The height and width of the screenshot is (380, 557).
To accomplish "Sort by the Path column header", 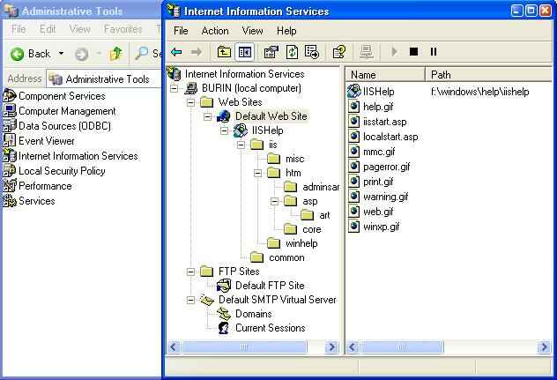I will click(488, 75).
